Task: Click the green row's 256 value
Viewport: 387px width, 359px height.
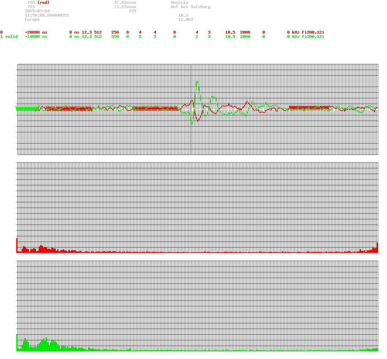Action: click(115, 36)
